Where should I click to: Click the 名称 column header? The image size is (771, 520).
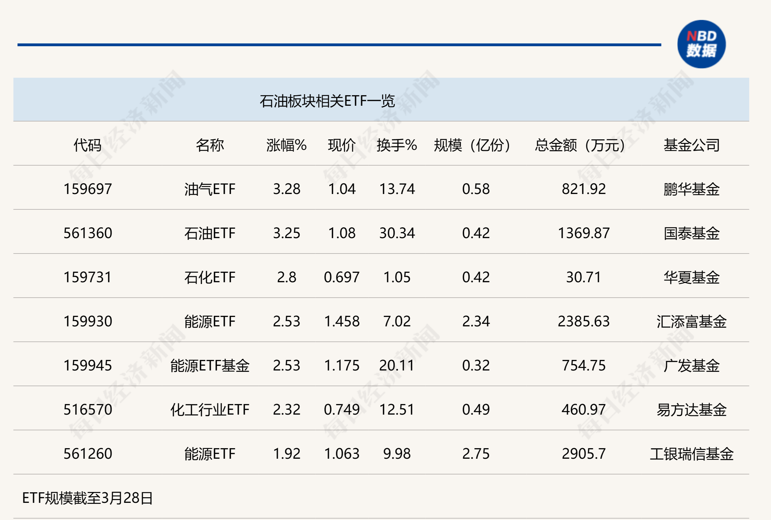210,145
